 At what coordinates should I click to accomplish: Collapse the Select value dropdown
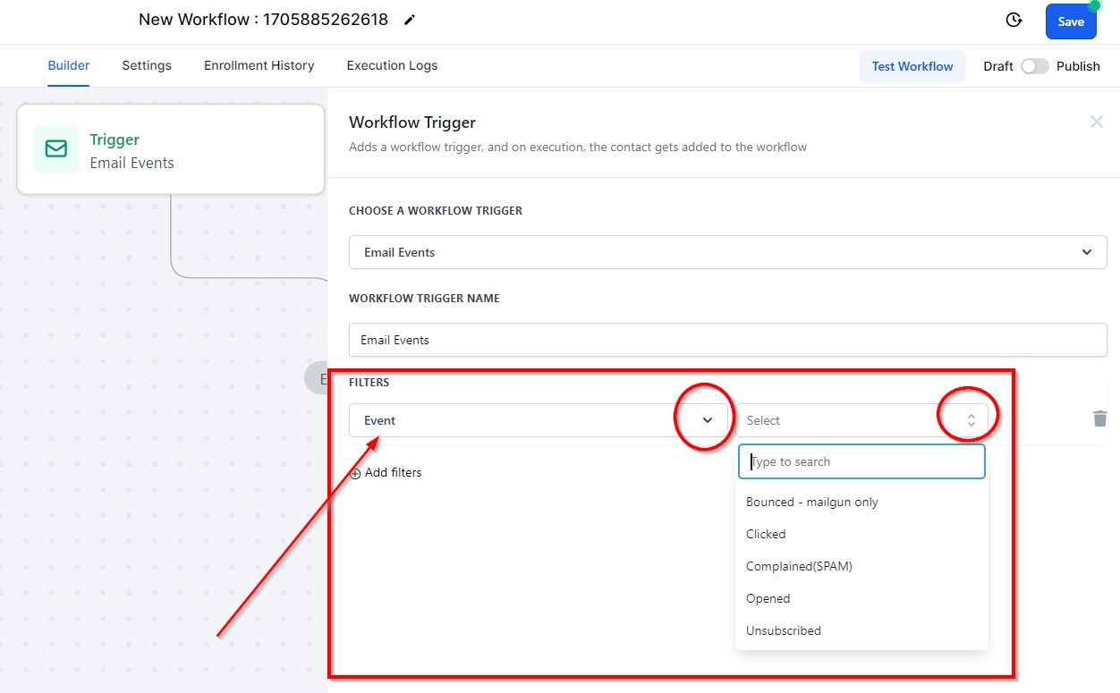point(971,420)
